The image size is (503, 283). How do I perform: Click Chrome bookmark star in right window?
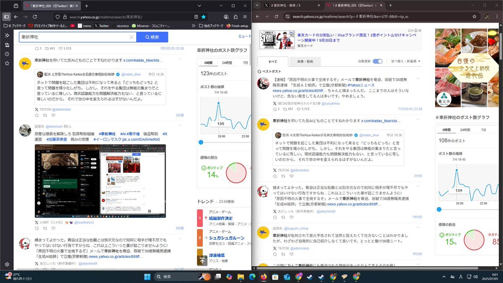(x=474, y=16)
